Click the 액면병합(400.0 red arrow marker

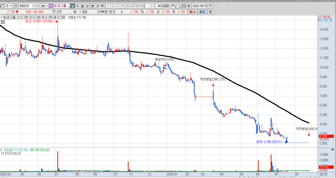tap(309, 133)
